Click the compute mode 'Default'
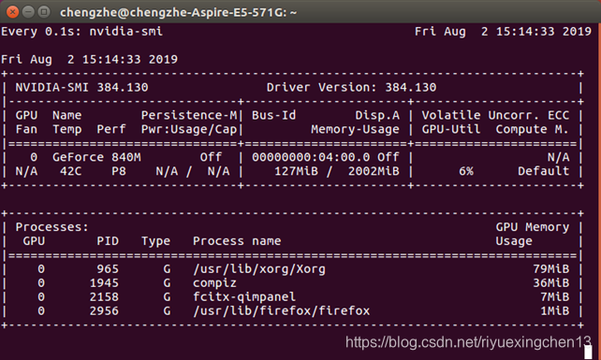 pos(544,171)
